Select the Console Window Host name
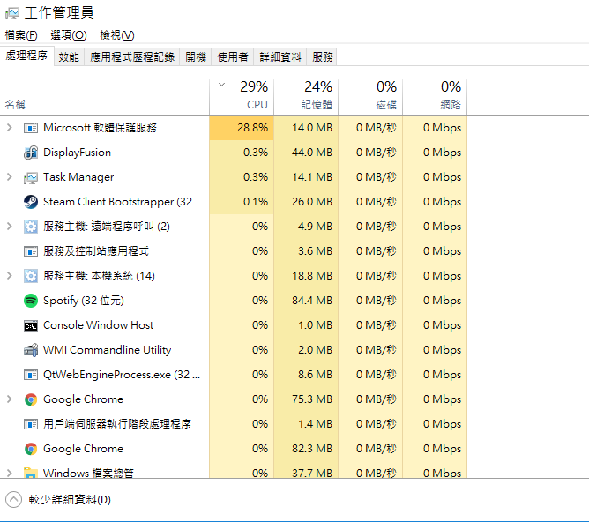Viewport: 589px width, 522px height. [99, 325]
